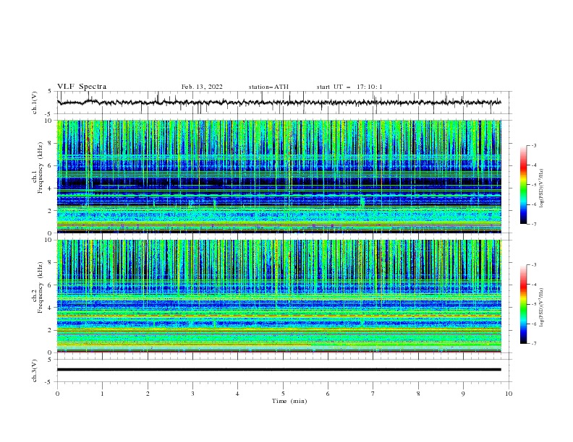
Task: Click inside the ch.1 spectrogram panel
Action: (279, 176)
